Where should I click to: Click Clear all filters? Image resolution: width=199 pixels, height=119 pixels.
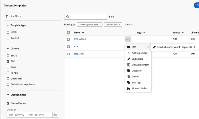[x=129, y=24]
